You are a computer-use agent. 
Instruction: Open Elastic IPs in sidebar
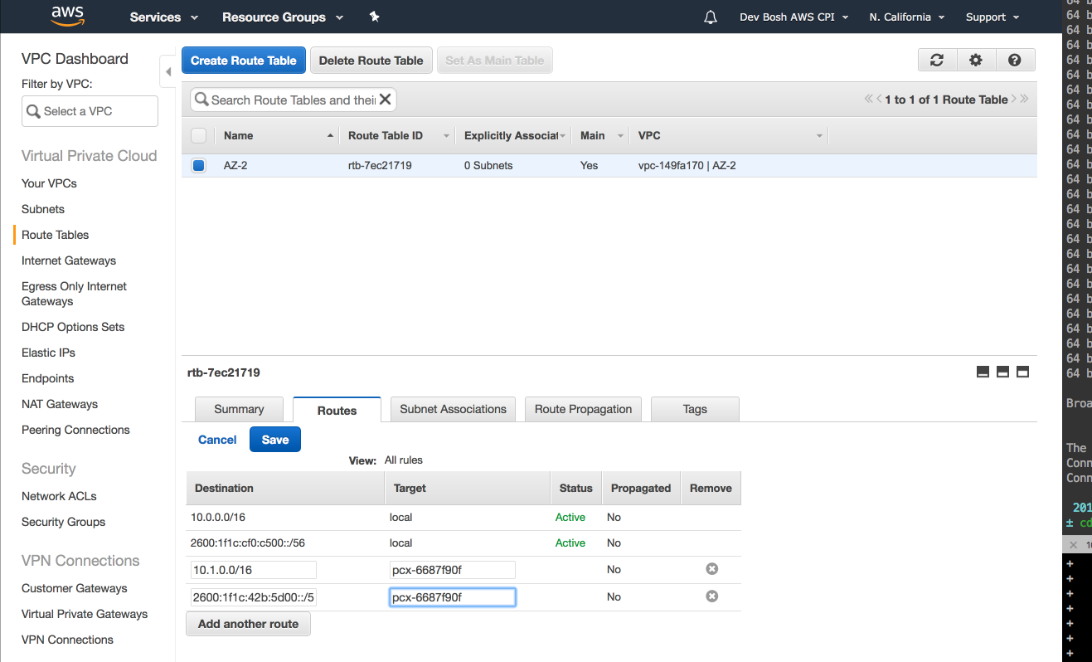48,353
